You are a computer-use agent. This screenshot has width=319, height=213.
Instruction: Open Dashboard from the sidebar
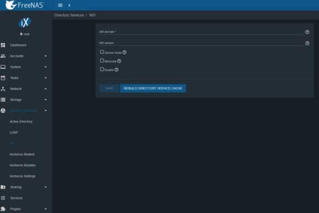coord(18,45)
